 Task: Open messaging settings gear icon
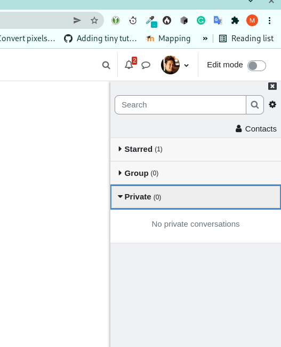[272, 104]
